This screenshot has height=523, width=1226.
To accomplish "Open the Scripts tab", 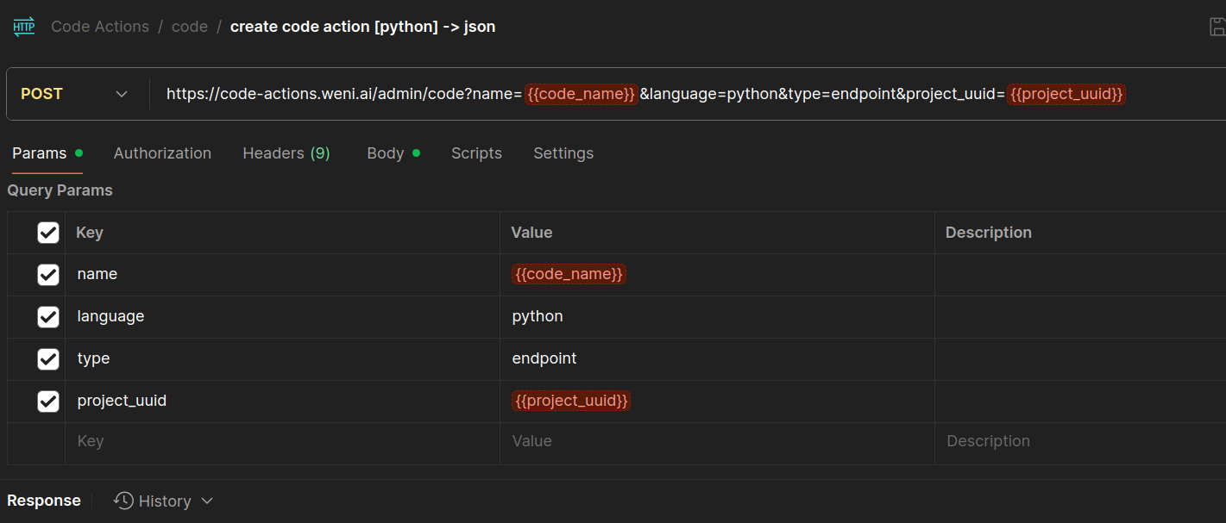I will coord(476,153).
